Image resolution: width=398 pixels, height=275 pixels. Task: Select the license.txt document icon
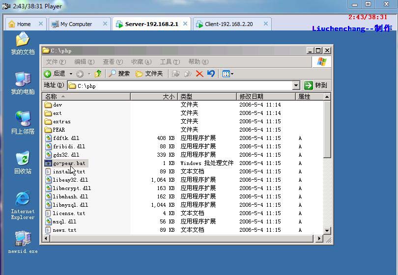48,213
